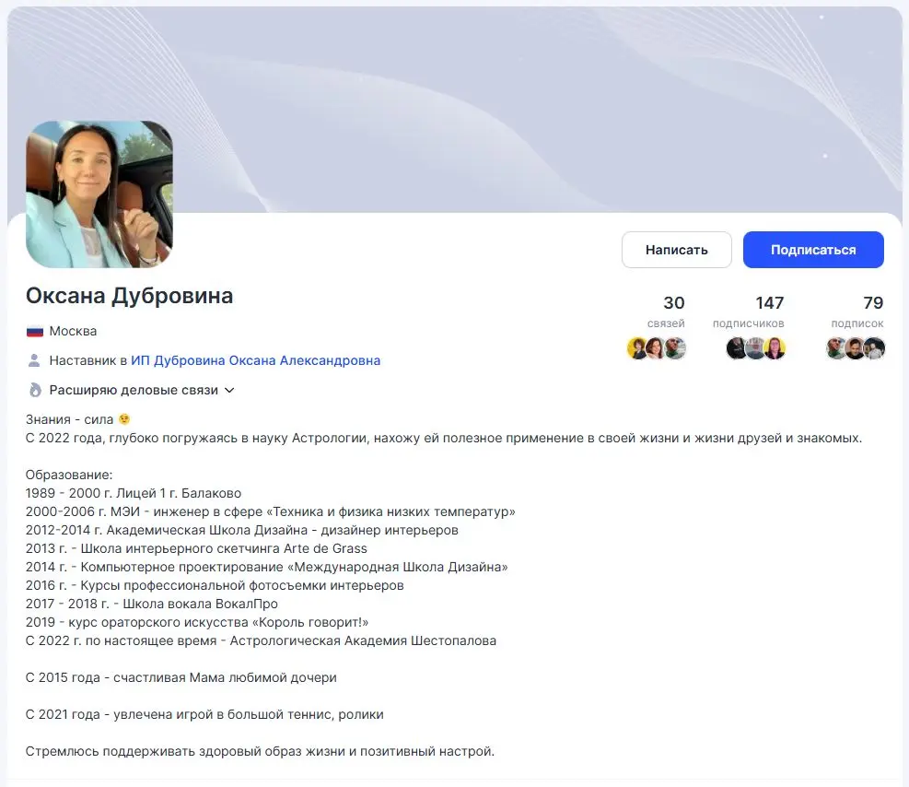Select the name Оксана Дубровина
The image size is (909, 787).
click(129, 296)
